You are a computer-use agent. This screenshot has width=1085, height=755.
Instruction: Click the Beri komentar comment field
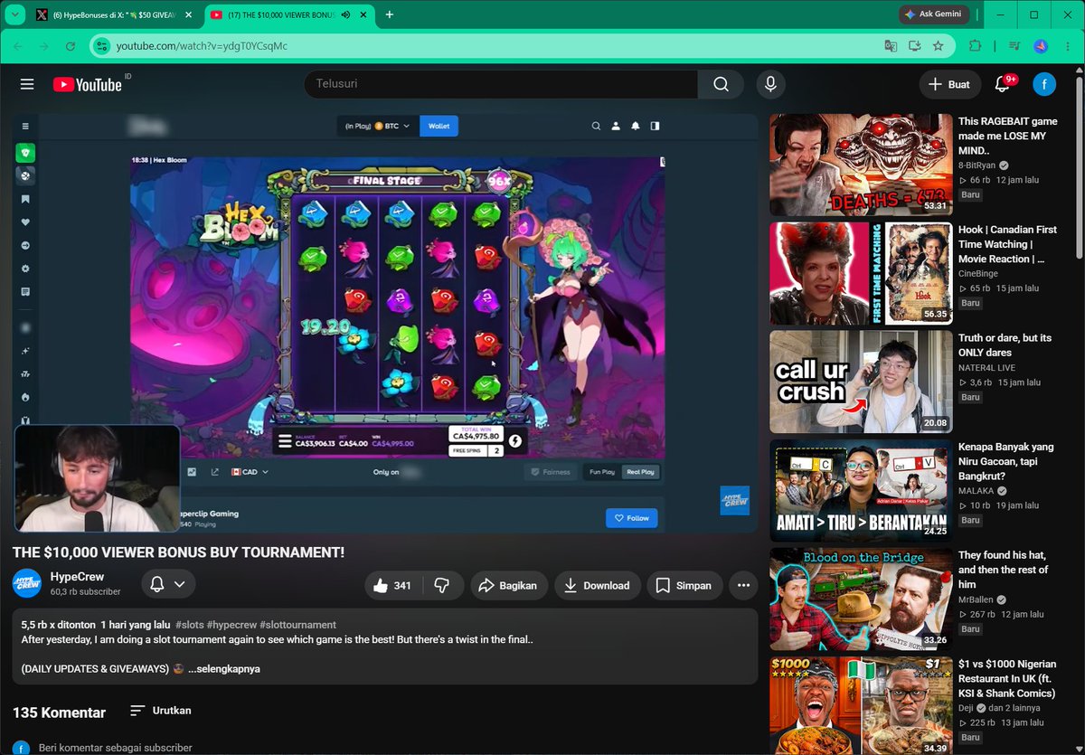(116, 748)
